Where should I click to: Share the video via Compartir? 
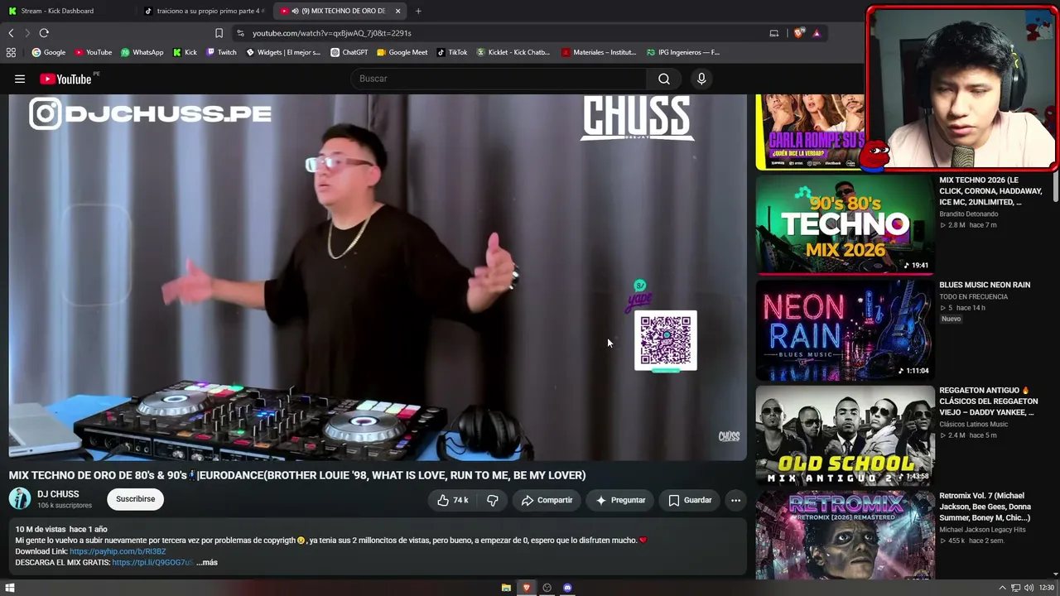(x=547, y=500)
